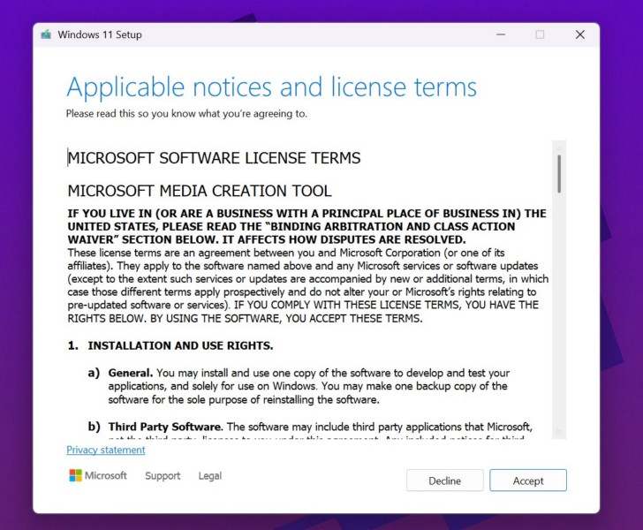Image resolution: width=643 pixels, height=530 pixels.
Task: Click the Windows 11 Setup title bar icon
Action: [46, 34]
